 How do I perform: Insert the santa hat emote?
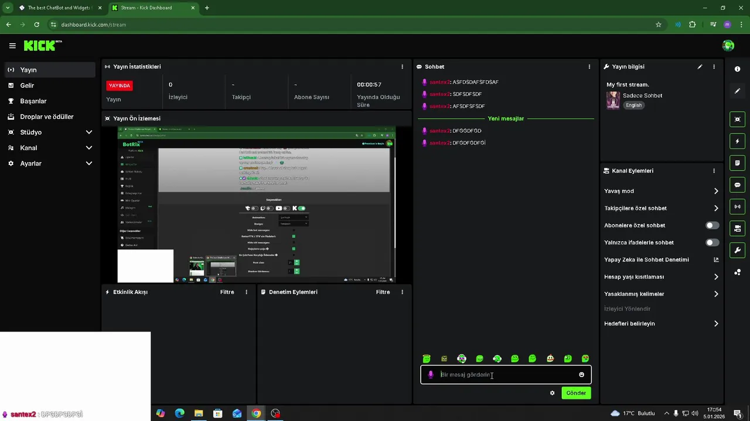click(550, 358)
